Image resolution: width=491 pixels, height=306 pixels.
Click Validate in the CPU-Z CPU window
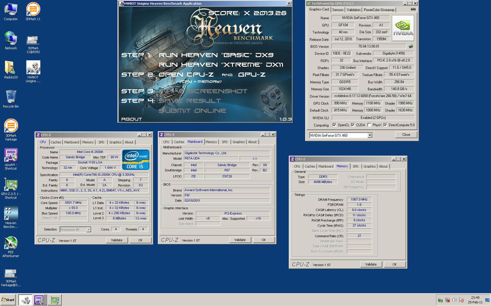[117, 240]
